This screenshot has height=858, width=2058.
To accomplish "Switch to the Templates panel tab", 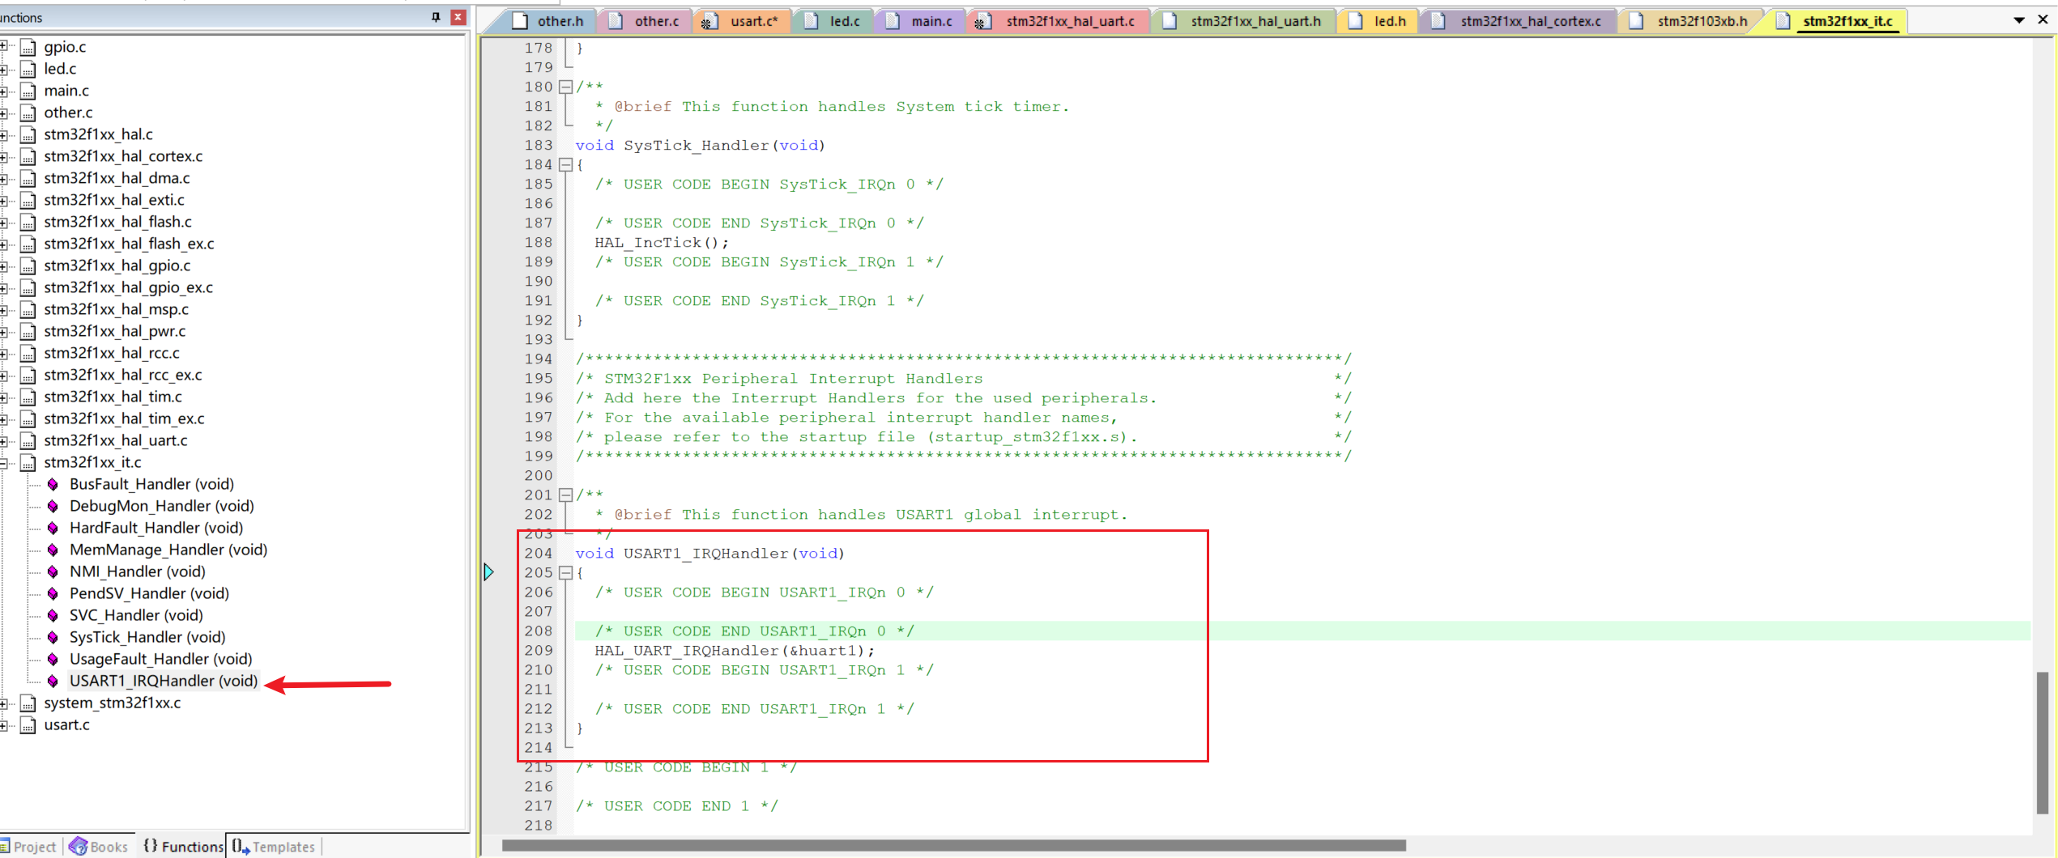I will (274, 847).
